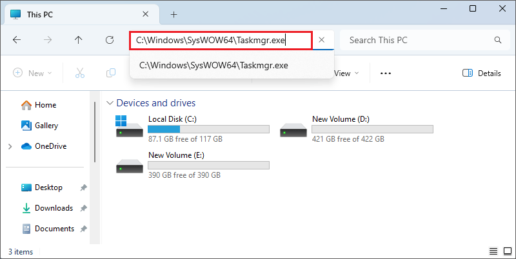Open Desktop quick access folder
The height and width of the screenshot is (259, 516).
[41, 187]
